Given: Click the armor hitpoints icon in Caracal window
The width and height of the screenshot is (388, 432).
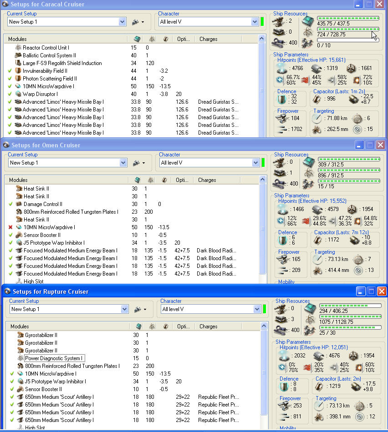Looking at the screenshot, I should 316,68.
